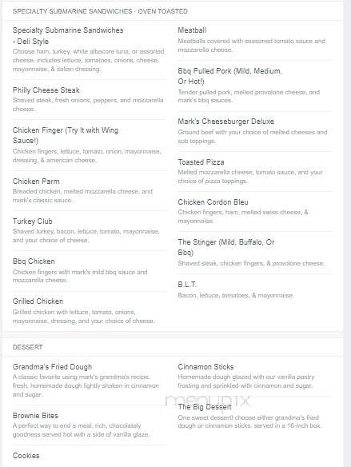Click the Chicken Finger sandwich heading
The width and height of the screenshot is (351, 467).
(66, 135)
